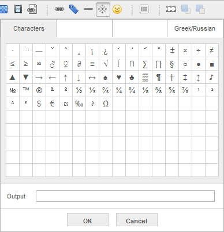Click the Bring Forward layer icon

[x=186, y=9]
